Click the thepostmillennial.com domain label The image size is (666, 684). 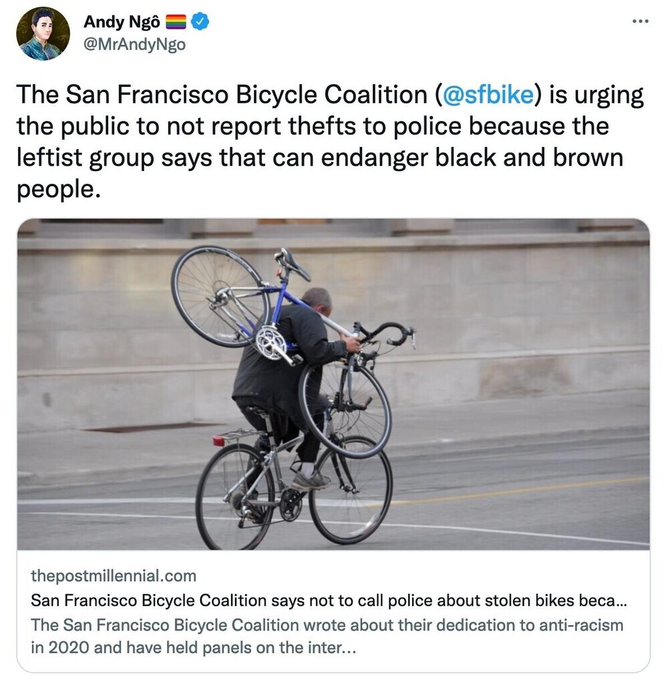(x=114, y=576)
